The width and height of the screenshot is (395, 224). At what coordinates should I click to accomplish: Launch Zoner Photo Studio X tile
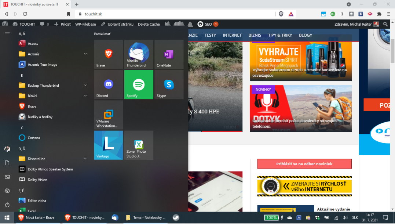click(139, 145)
